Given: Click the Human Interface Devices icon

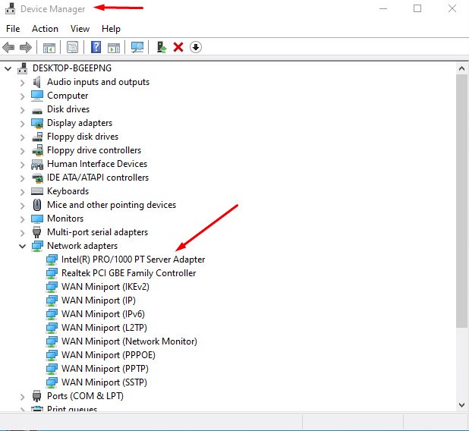Looking at the screenshot, I should click(x=37, y=164).
